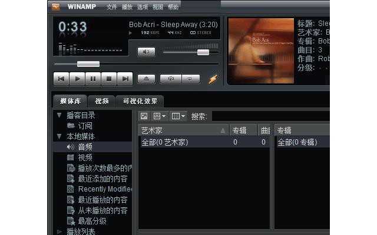Click the 专辑 header in album pane
This screenshot has width=377, height=235.
[x=302, y=130]
